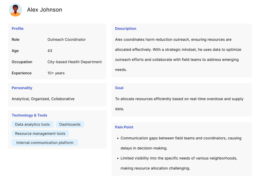Select Analytical, Organized, Collaborative text

[x=43, y=99]
